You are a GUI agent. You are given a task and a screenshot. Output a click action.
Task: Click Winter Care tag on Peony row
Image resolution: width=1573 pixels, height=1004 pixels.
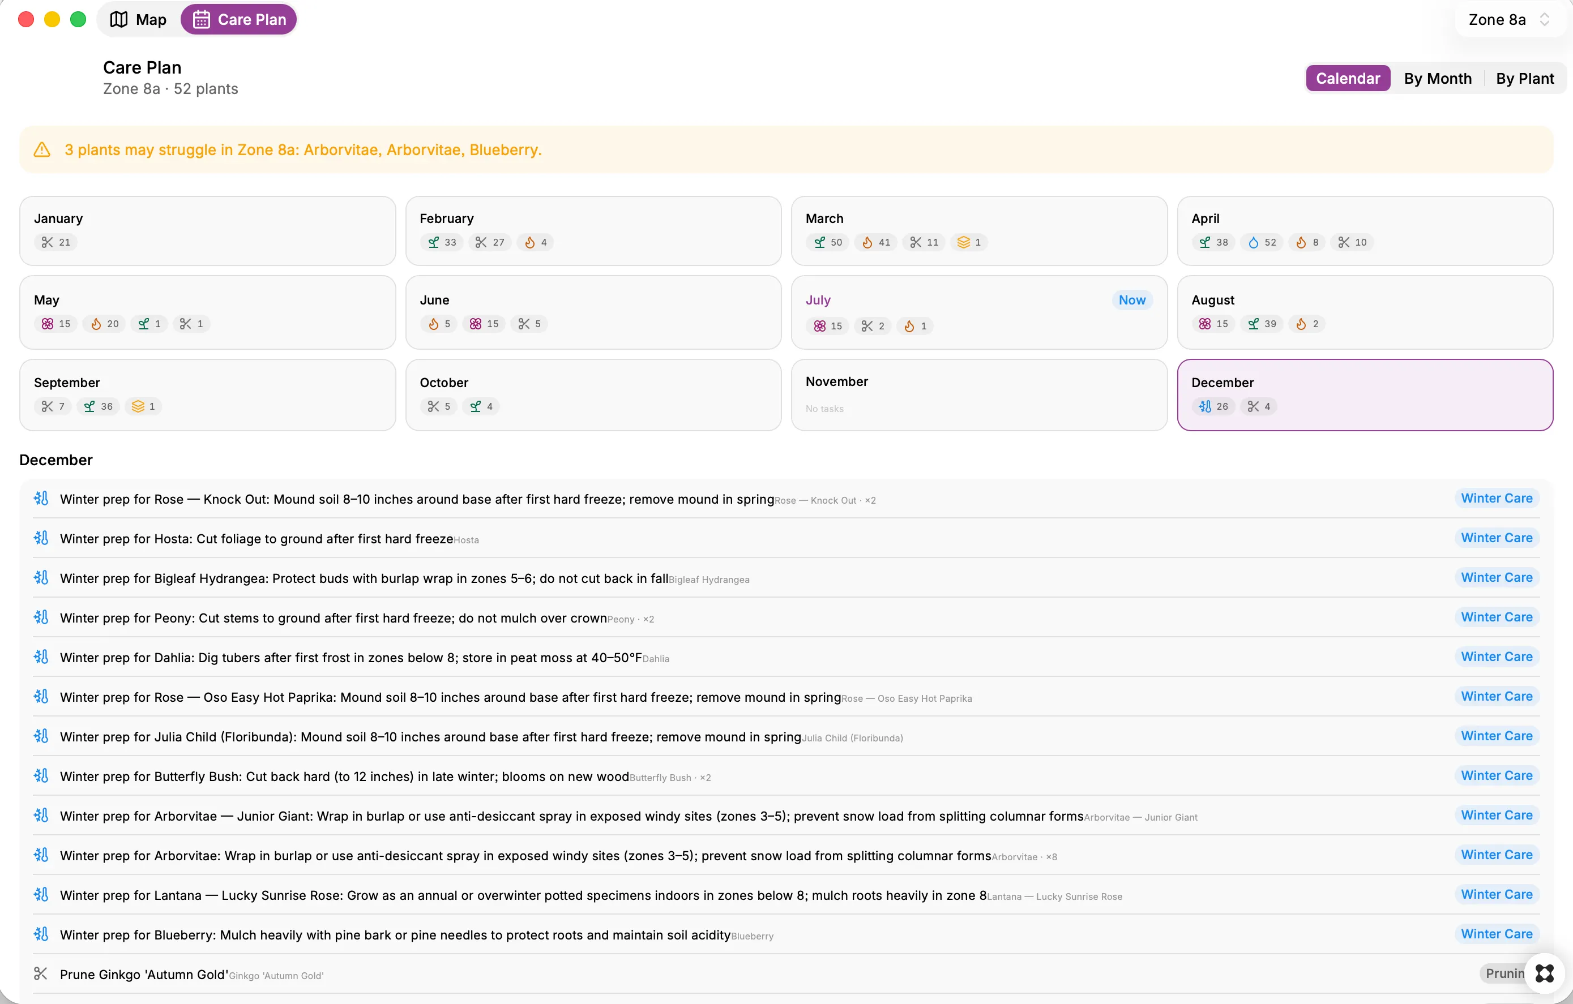tap(1497, 617)
